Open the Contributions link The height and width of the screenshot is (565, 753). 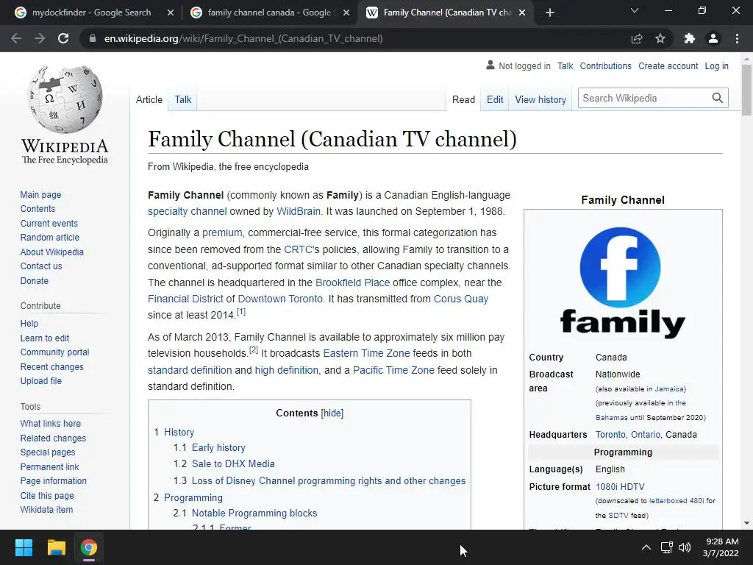coord(605,65)
